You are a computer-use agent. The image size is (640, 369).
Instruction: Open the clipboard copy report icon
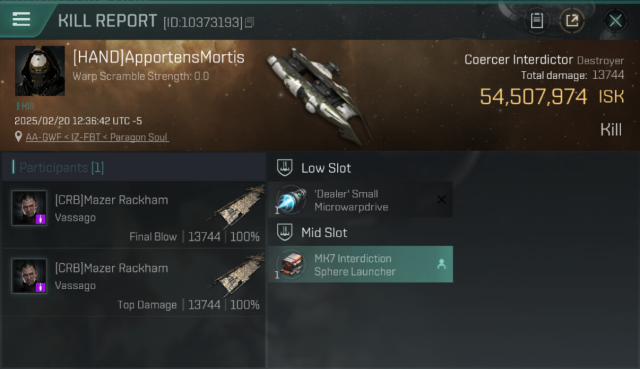tap(537, 21)
